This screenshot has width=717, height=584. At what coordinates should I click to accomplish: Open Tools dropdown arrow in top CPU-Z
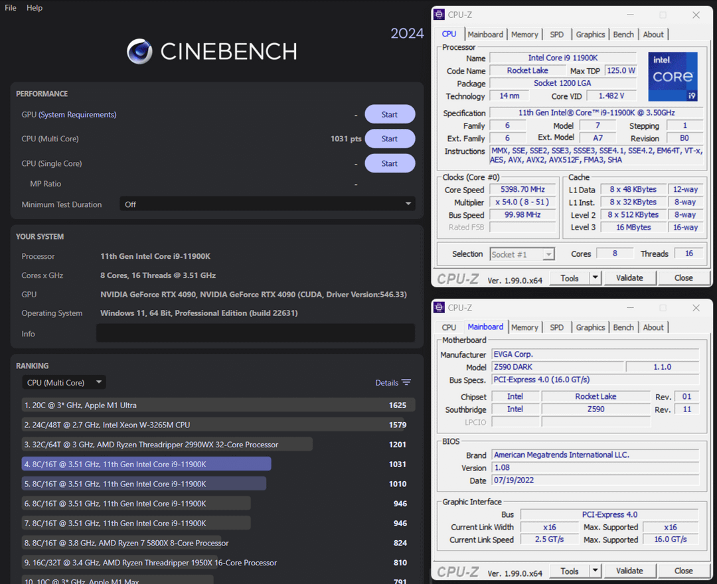[595, 278]
